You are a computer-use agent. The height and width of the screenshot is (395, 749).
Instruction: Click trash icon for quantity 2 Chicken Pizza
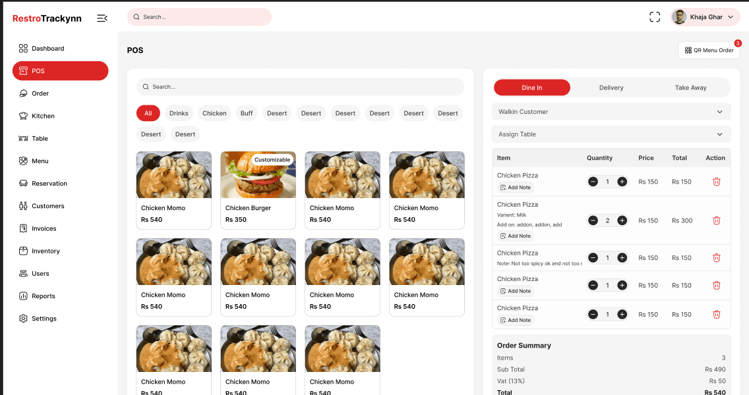[x=716, y=221]
